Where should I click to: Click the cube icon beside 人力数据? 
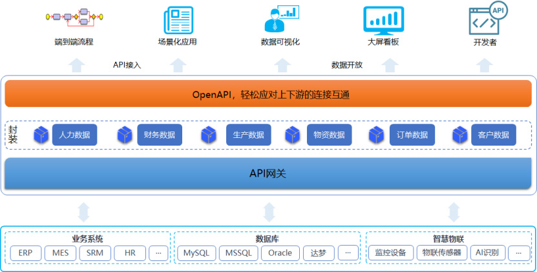pyautogui.click(x=41, y=135)
